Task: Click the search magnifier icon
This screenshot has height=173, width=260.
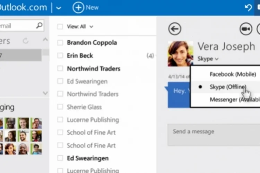Action: pyautogui.click(x=39, y=26)
